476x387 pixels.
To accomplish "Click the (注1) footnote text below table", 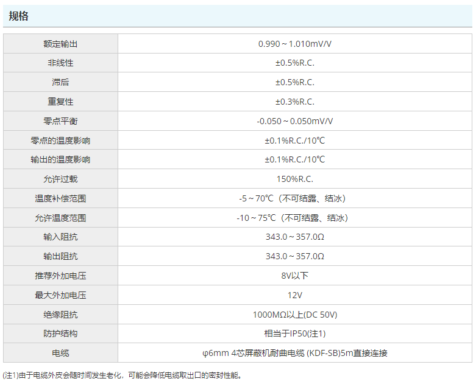I will (123, 375).
